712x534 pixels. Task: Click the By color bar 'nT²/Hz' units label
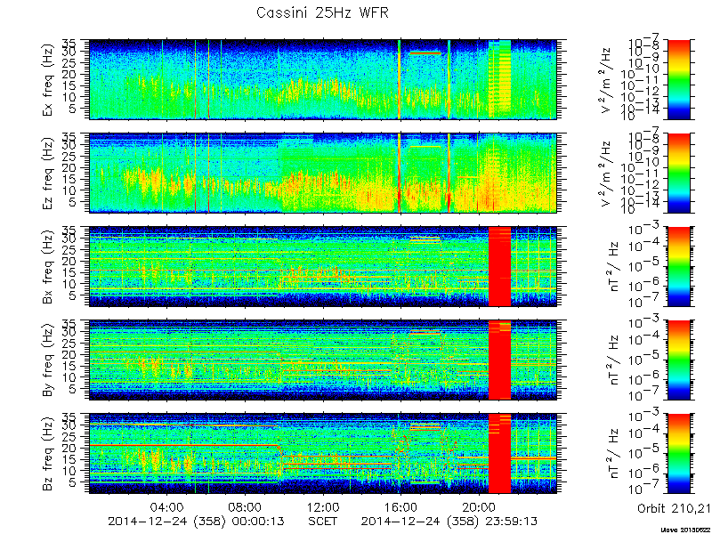pos(616,360)
